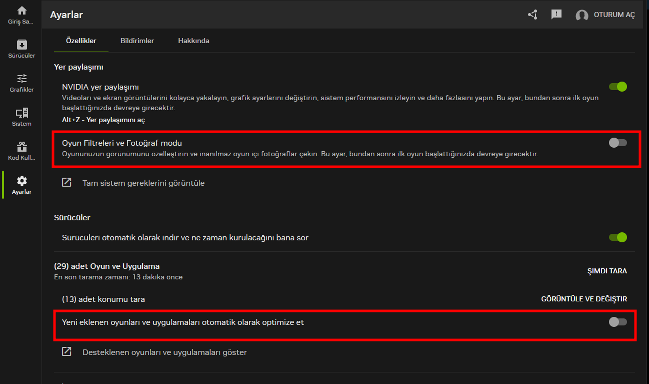Click (29) adet Oyun ve Uygulama text
This screenshot has width=649, height=384.
point(106,266)
